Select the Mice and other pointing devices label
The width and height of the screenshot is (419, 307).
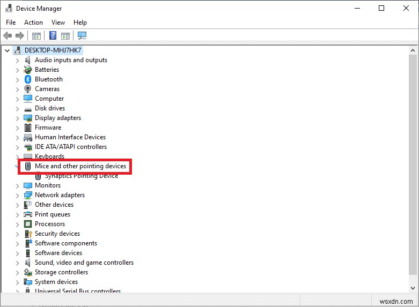tap(80, 166)
